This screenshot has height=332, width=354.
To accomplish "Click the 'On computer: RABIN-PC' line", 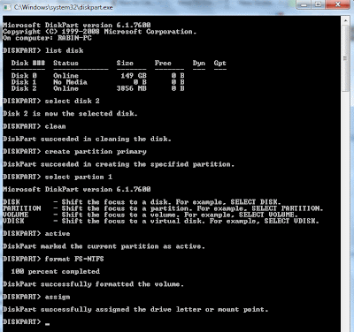I will tap(47, 38).
